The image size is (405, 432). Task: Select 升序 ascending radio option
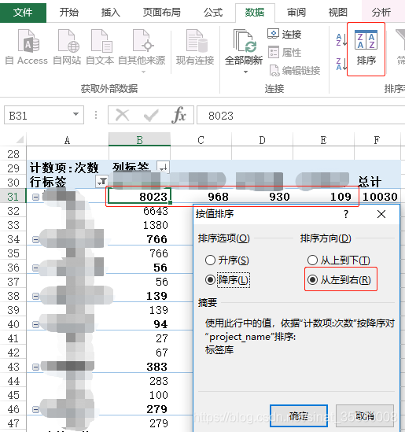[226, 260]
